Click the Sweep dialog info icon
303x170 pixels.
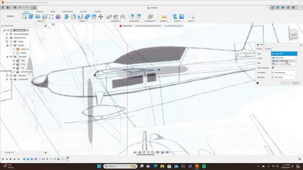(x=258, y=83)
